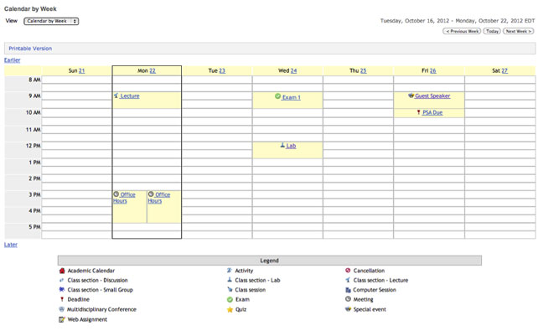Click the Academic Calendar legend icon
Viewport: 543px width, 336px height.
pos(62,271)
